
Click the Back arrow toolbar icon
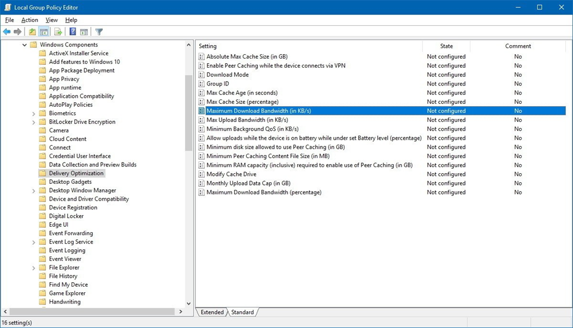(7, 32)
